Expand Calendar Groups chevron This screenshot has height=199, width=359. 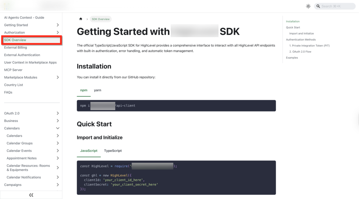[58, 143]
